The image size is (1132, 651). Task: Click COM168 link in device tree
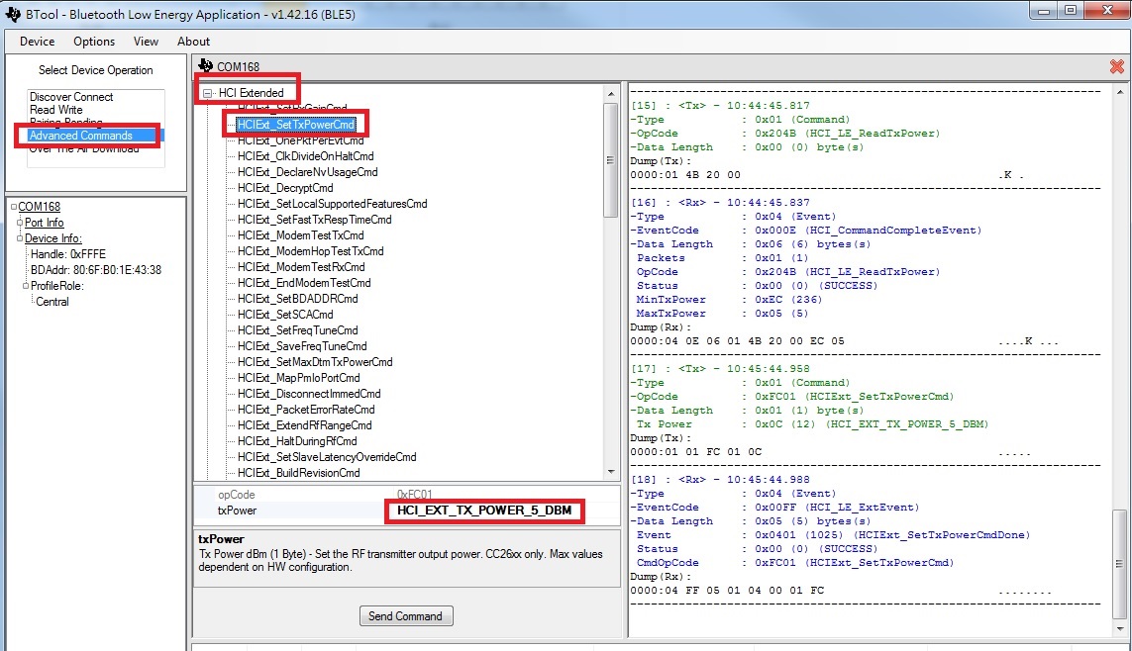pyautogui.click(x=39, y=207)
